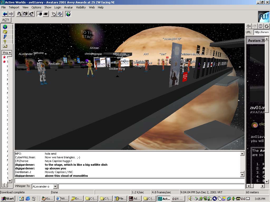
Task: Open the Teleport menu
Action: pyautogui.click(x=14, y=7)
